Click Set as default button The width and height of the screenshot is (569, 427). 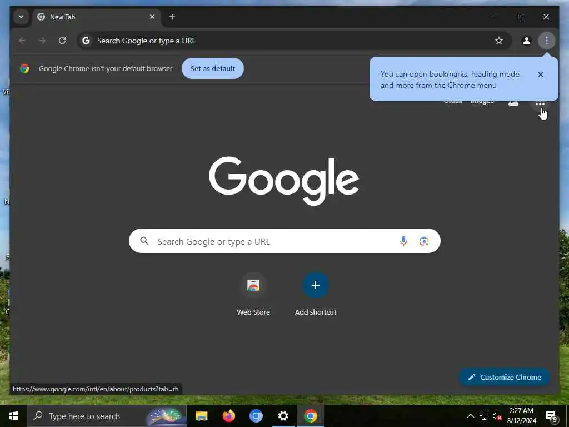point(213,68)
